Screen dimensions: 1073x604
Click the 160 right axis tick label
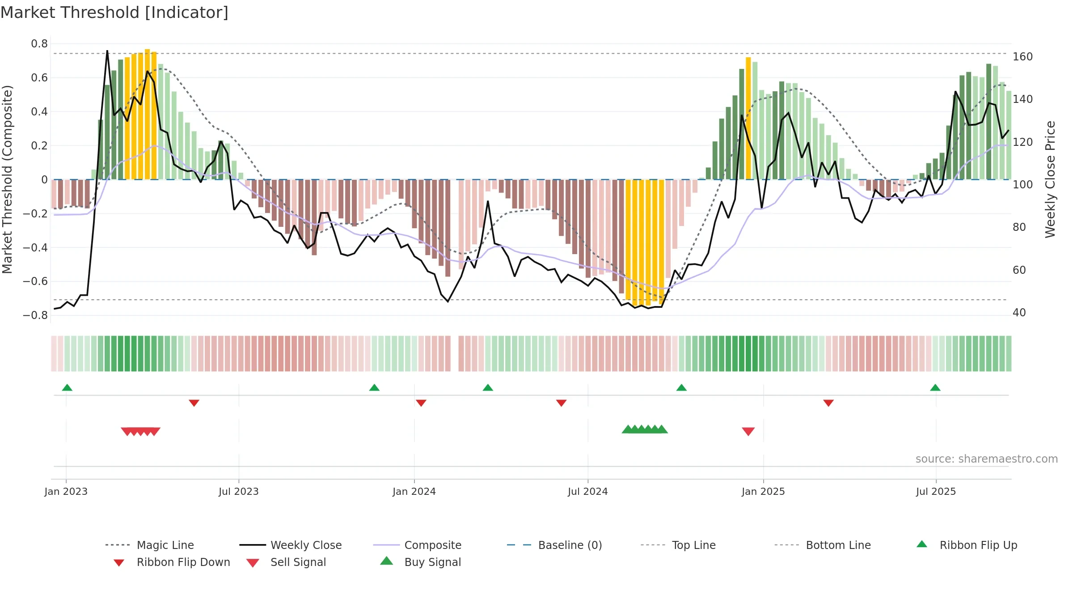1023,57
